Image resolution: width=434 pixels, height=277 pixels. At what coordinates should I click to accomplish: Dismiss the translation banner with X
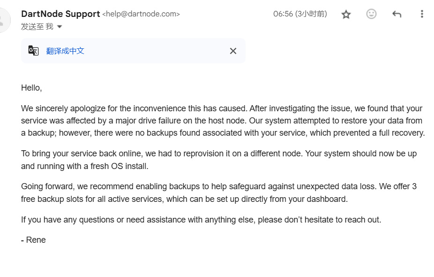233,51
